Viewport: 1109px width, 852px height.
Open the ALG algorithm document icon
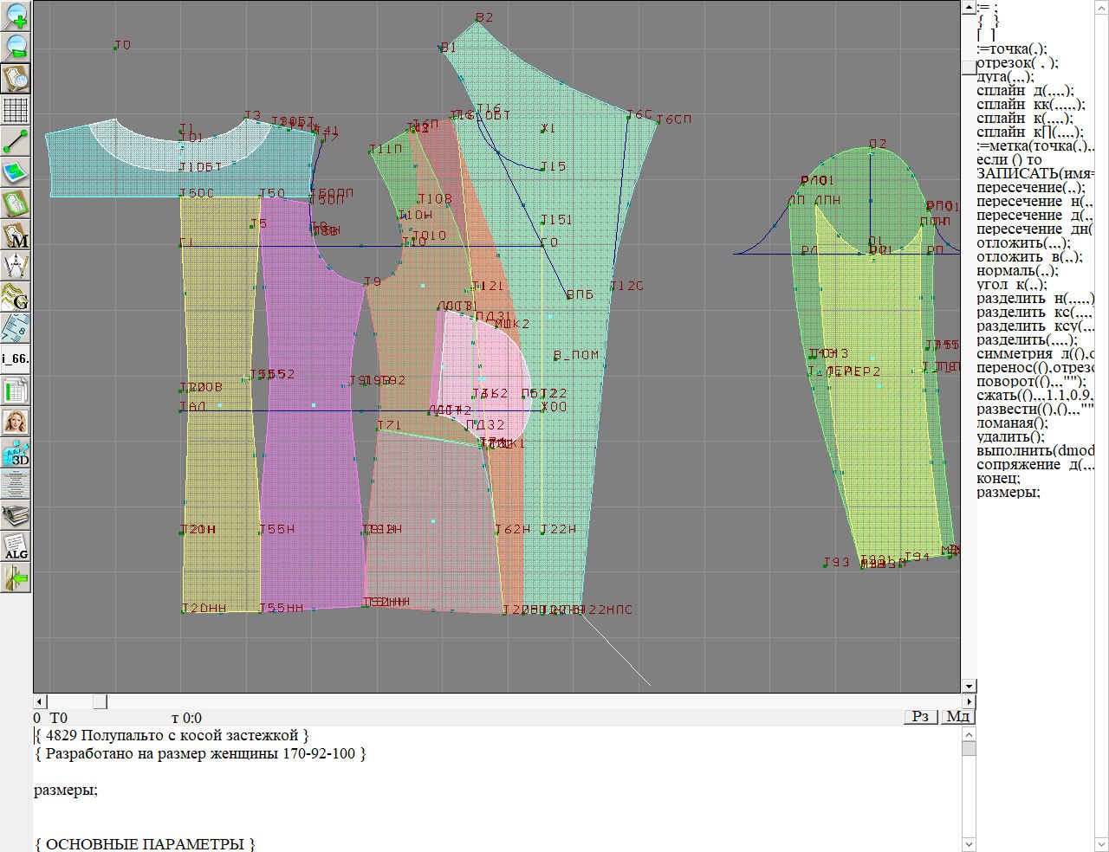point(16,545)
